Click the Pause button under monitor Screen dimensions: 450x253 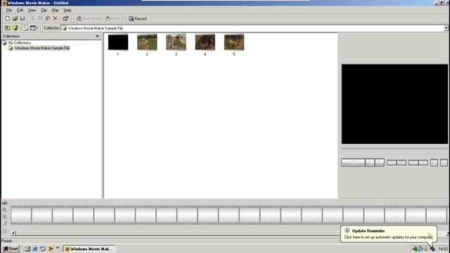370,162
